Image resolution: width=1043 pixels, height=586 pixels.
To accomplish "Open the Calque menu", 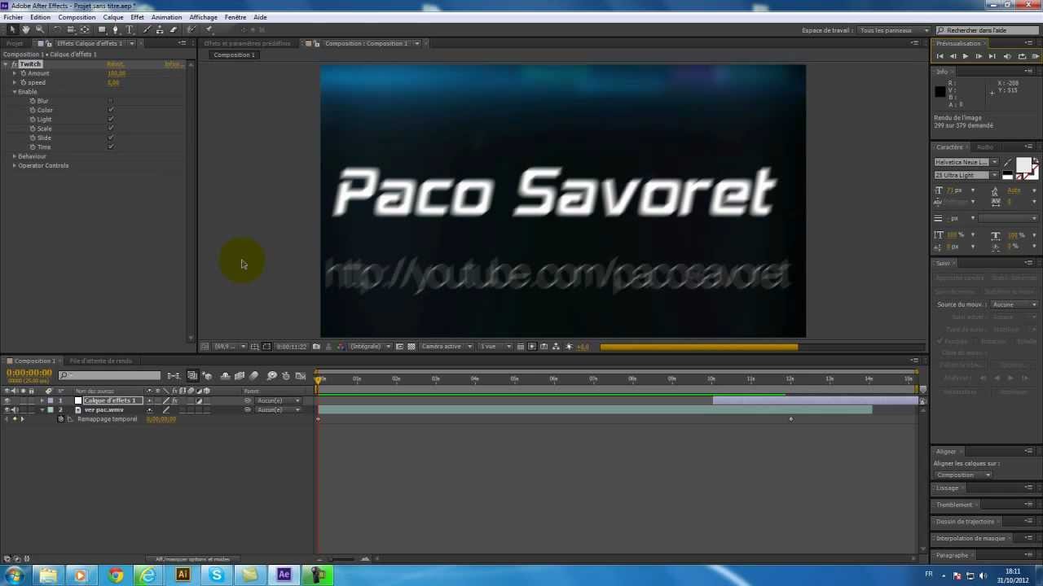I will click(113, 17).
